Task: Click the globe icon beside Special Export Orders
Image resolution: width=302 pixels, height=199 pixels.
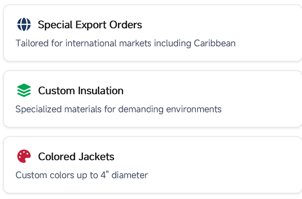Action: pos(24,25)
